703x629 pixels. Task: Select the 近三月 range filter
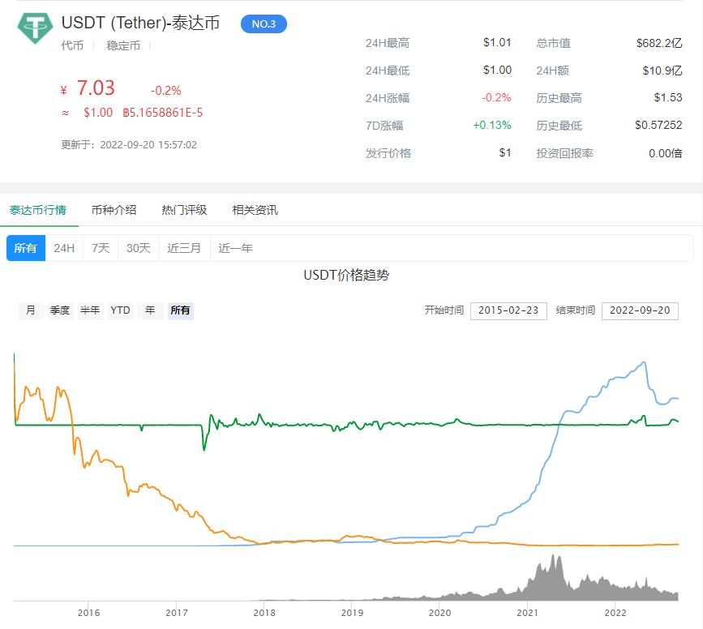[183, 248]
